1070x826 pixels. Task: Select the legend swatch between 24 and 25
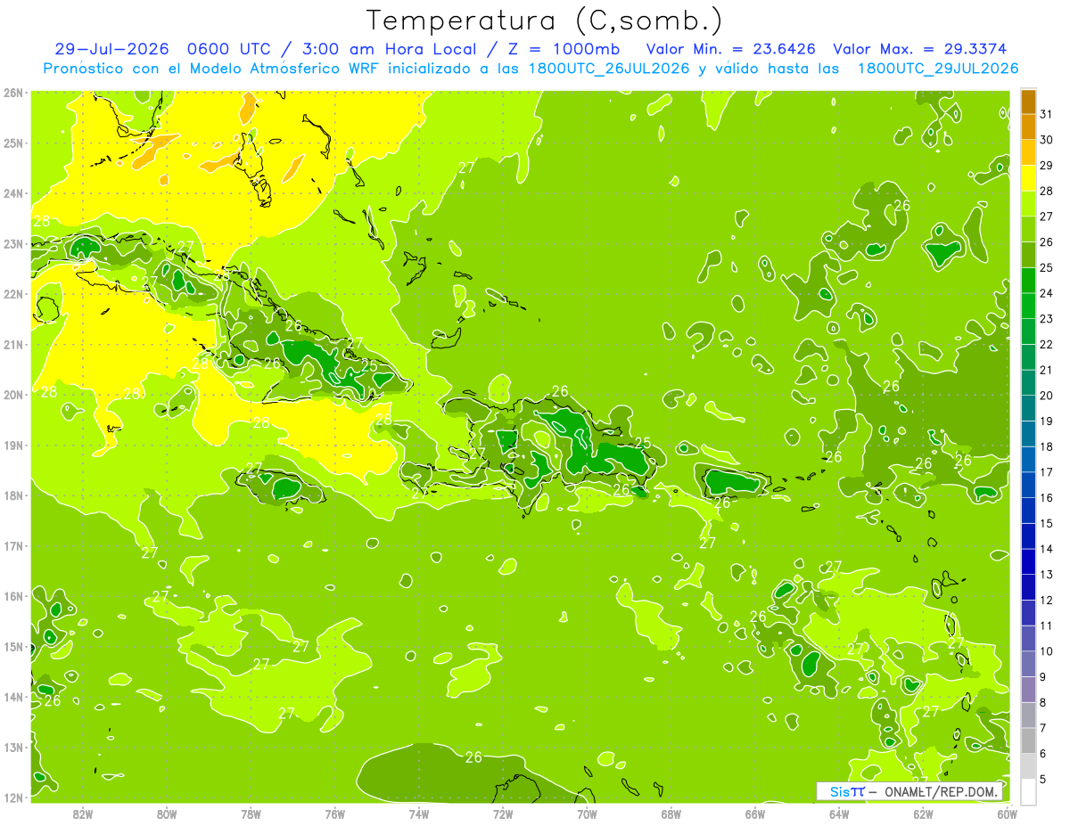tap(1028, 280)
